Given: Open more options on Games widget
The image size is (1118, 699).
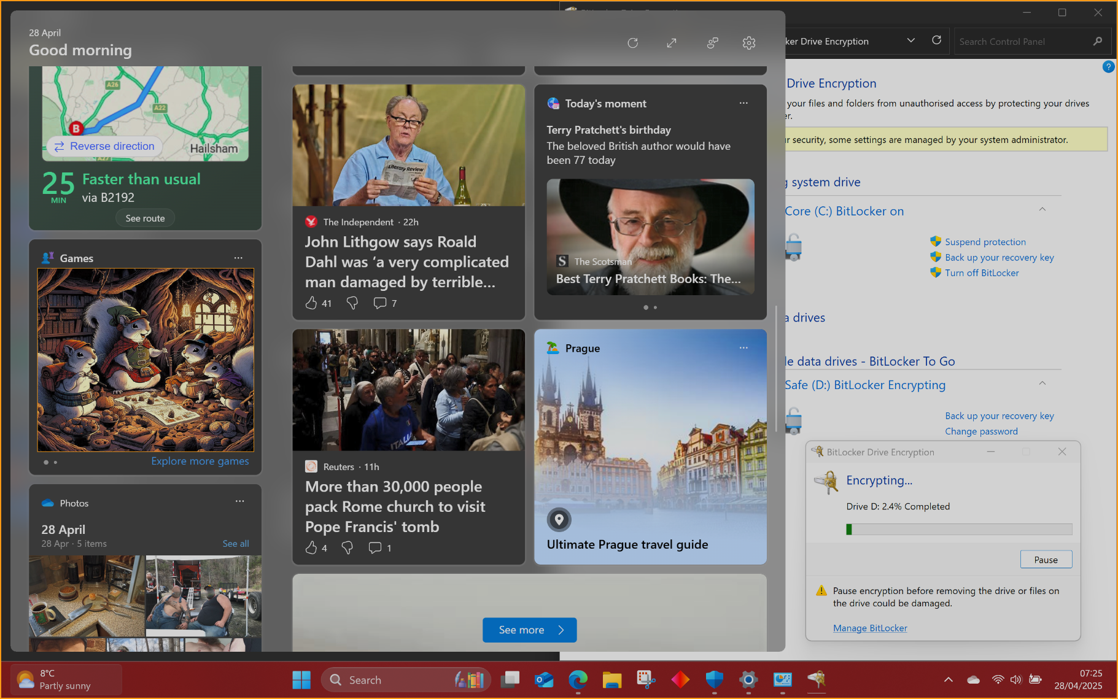Looking at the screenshot, I should [x=238, y=258].
